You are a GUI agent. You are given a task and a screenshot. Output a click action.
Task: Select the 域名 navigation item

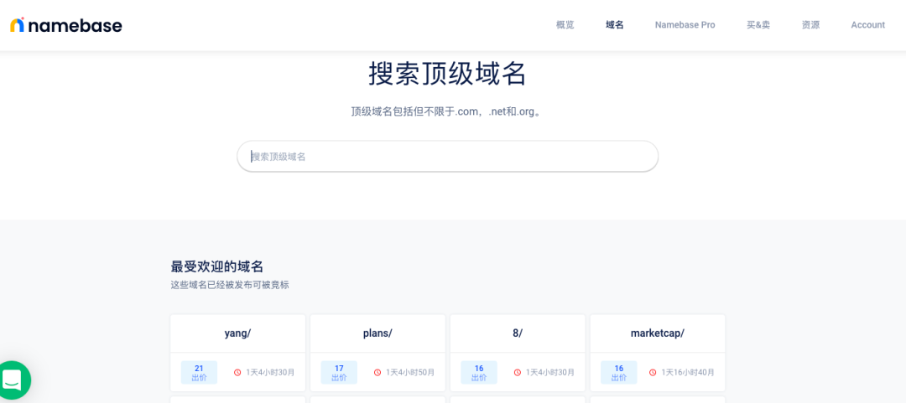[x=615, y=25]
